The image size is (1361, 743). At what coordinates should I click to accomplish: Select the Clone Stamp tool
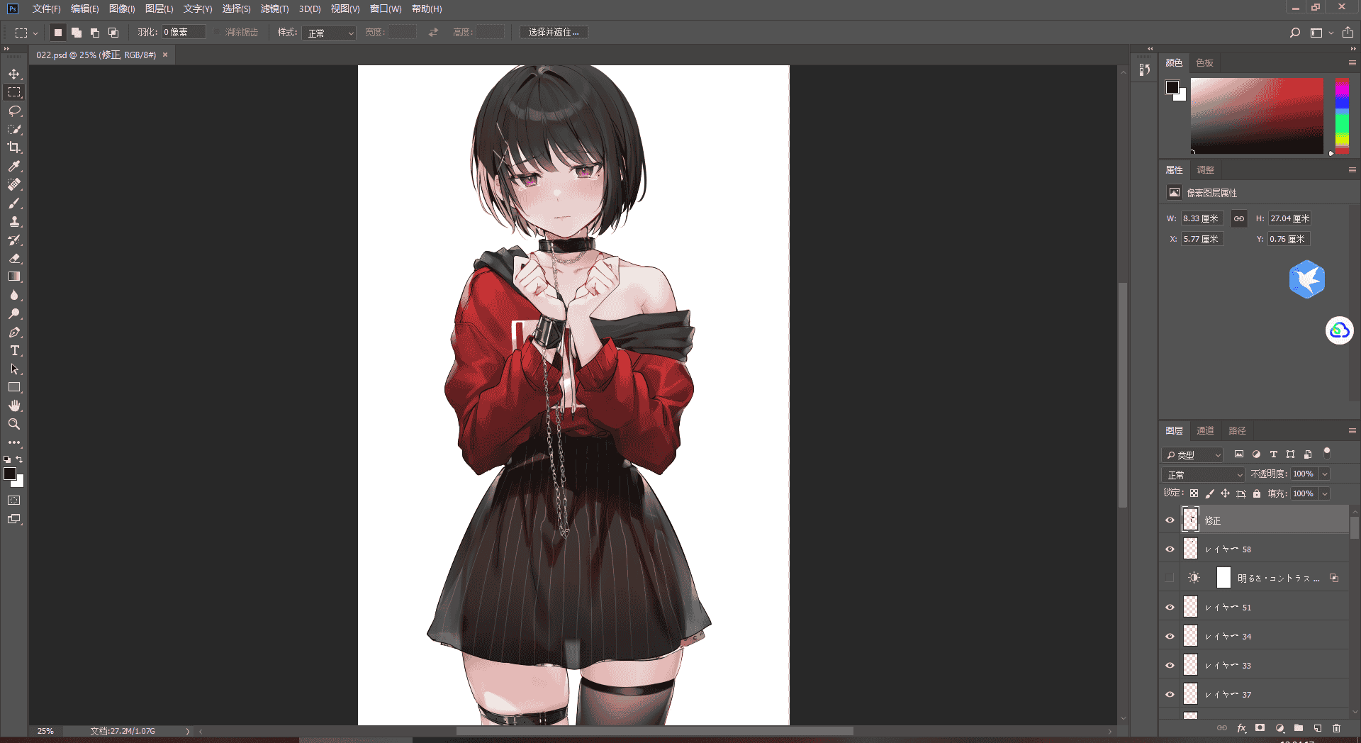tap(14, 221)
